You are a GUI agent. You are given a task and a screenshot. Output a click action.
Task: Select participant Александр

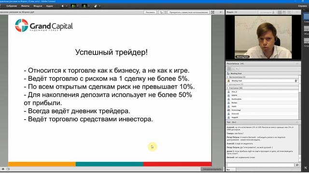pos(262,110)
